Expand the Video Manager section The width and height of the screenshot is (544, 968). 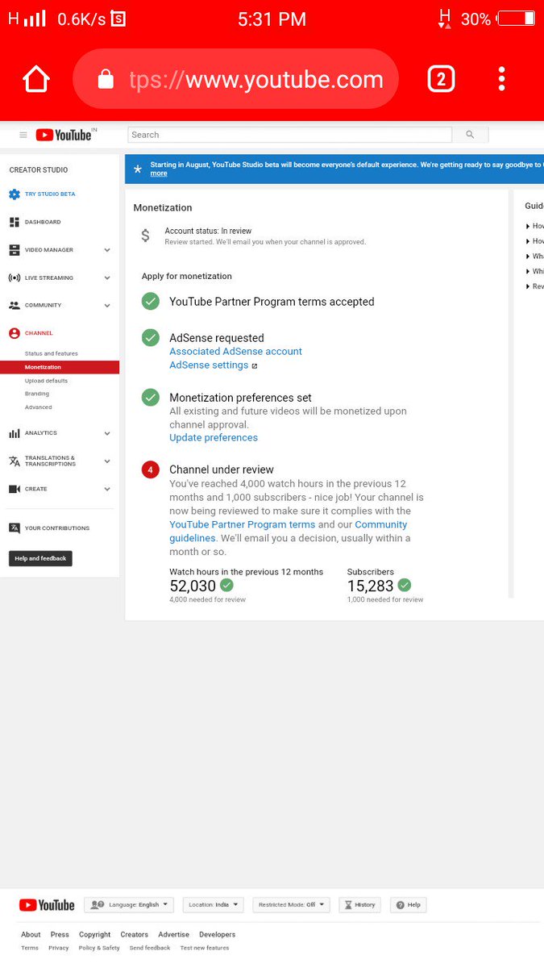[107, 250]
